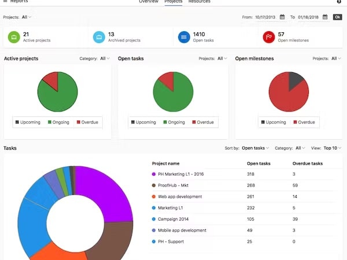Click red overdue slice in Active projects pie

(x=52, y=79)
